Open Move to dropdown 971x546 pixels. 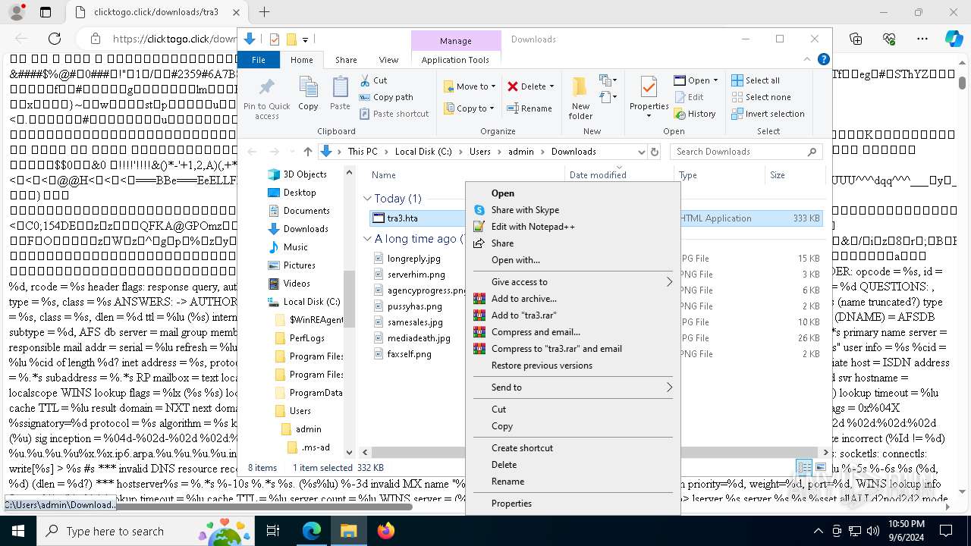click(470, 86)
